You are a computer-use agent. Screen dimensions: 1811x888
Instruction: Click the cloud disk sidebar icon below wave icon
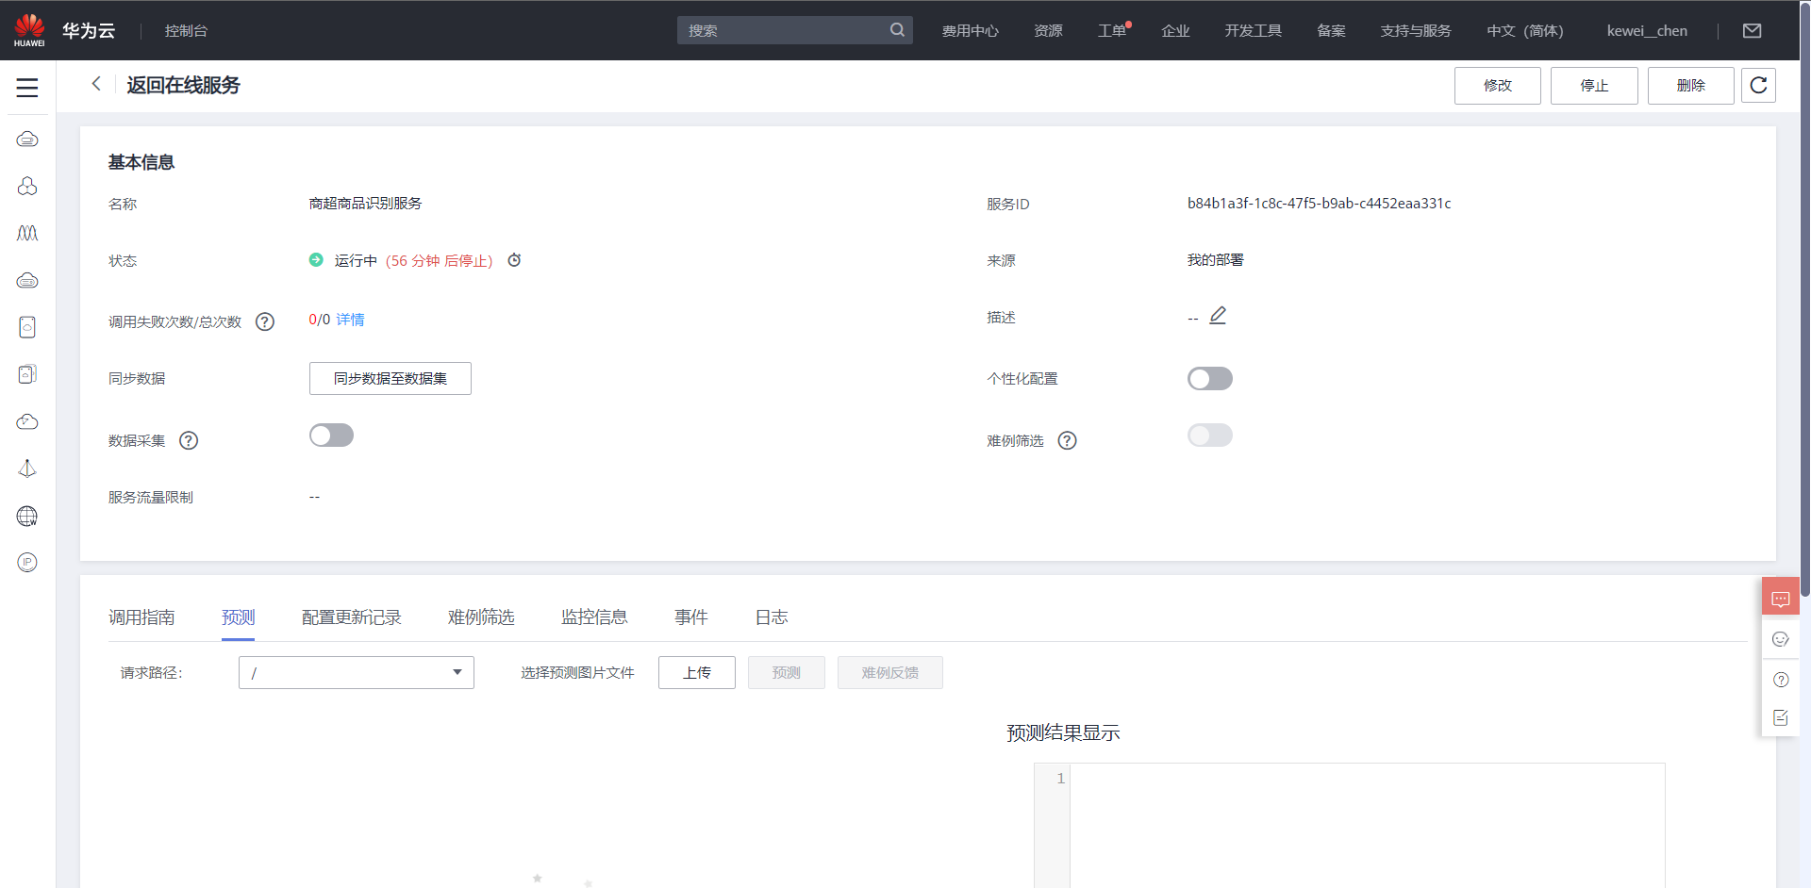click(x=27, y=280)
